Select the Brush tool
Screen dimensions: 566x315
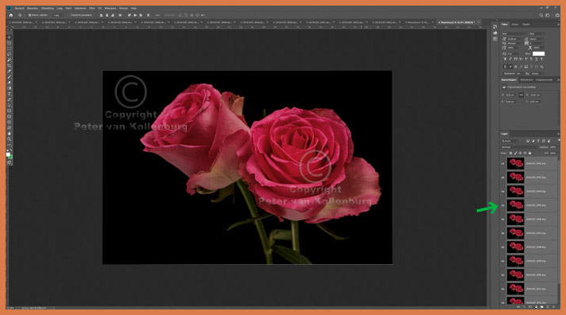[x=9, y=77]
